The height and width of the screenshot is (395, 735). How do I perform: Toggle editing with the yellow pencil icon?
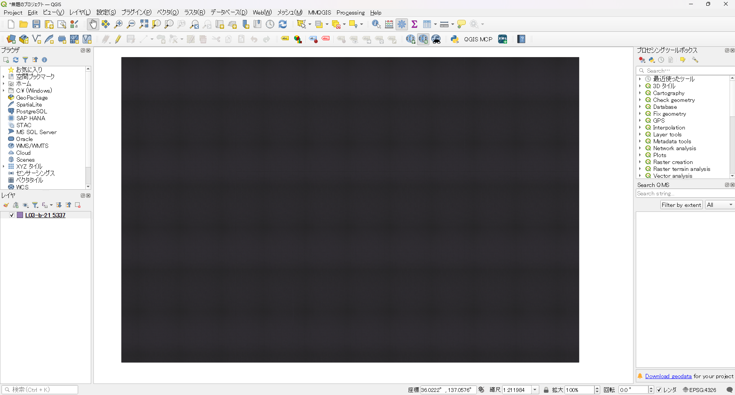(118, 39)
